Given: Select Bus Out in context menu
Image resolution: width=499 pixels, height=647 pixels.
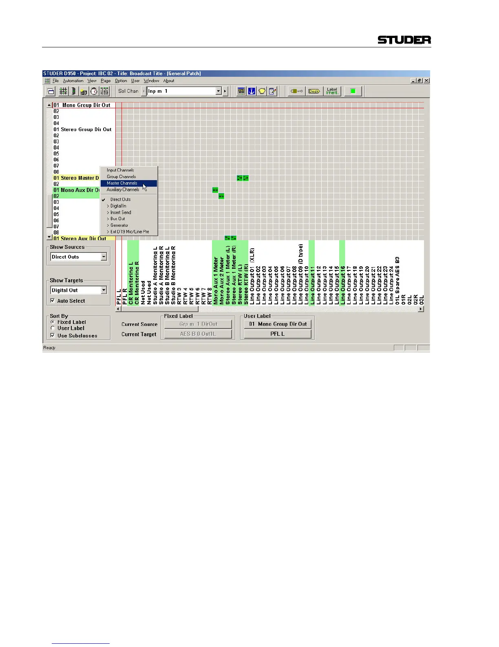Looking at the screenshot, I should pyautogui.click(x=129, y=219).
